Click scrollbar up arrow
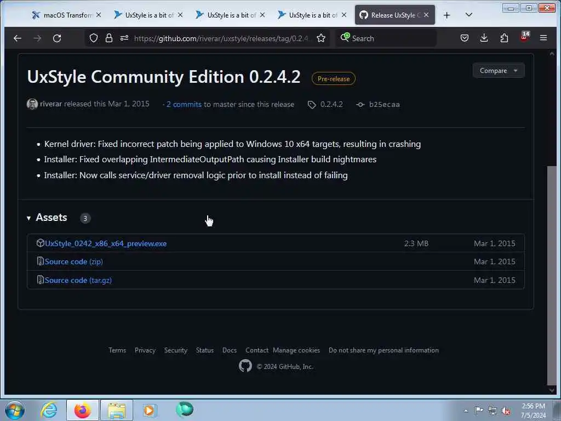561x421 pixels. point(552,54)
